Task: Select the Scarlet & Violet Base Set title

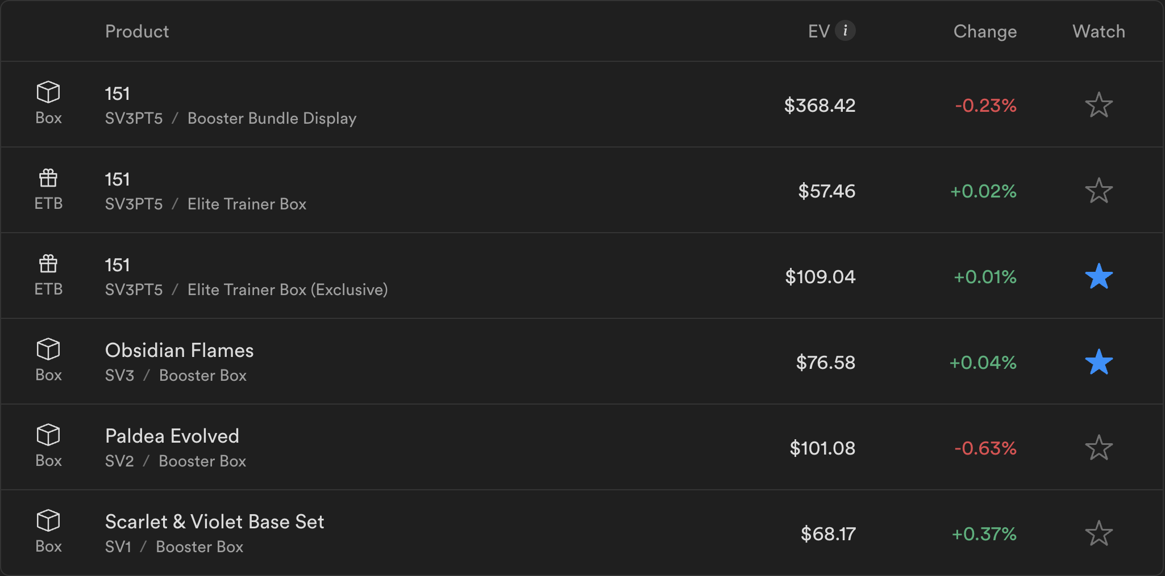Action: (x=214, y=522)
